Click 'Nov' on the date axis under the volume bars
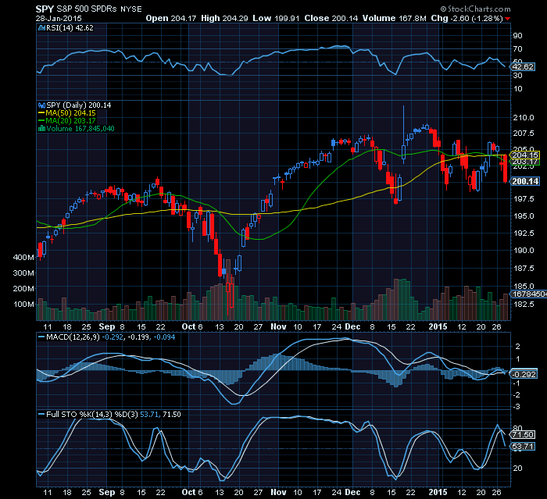547x499 pixels. 278,326
